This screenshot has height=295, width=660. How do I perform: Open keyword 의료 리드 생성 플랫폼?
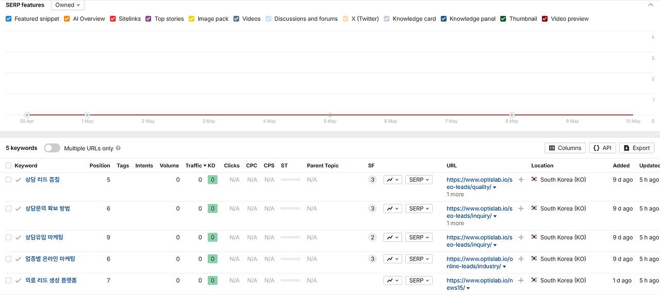[51, 281]
